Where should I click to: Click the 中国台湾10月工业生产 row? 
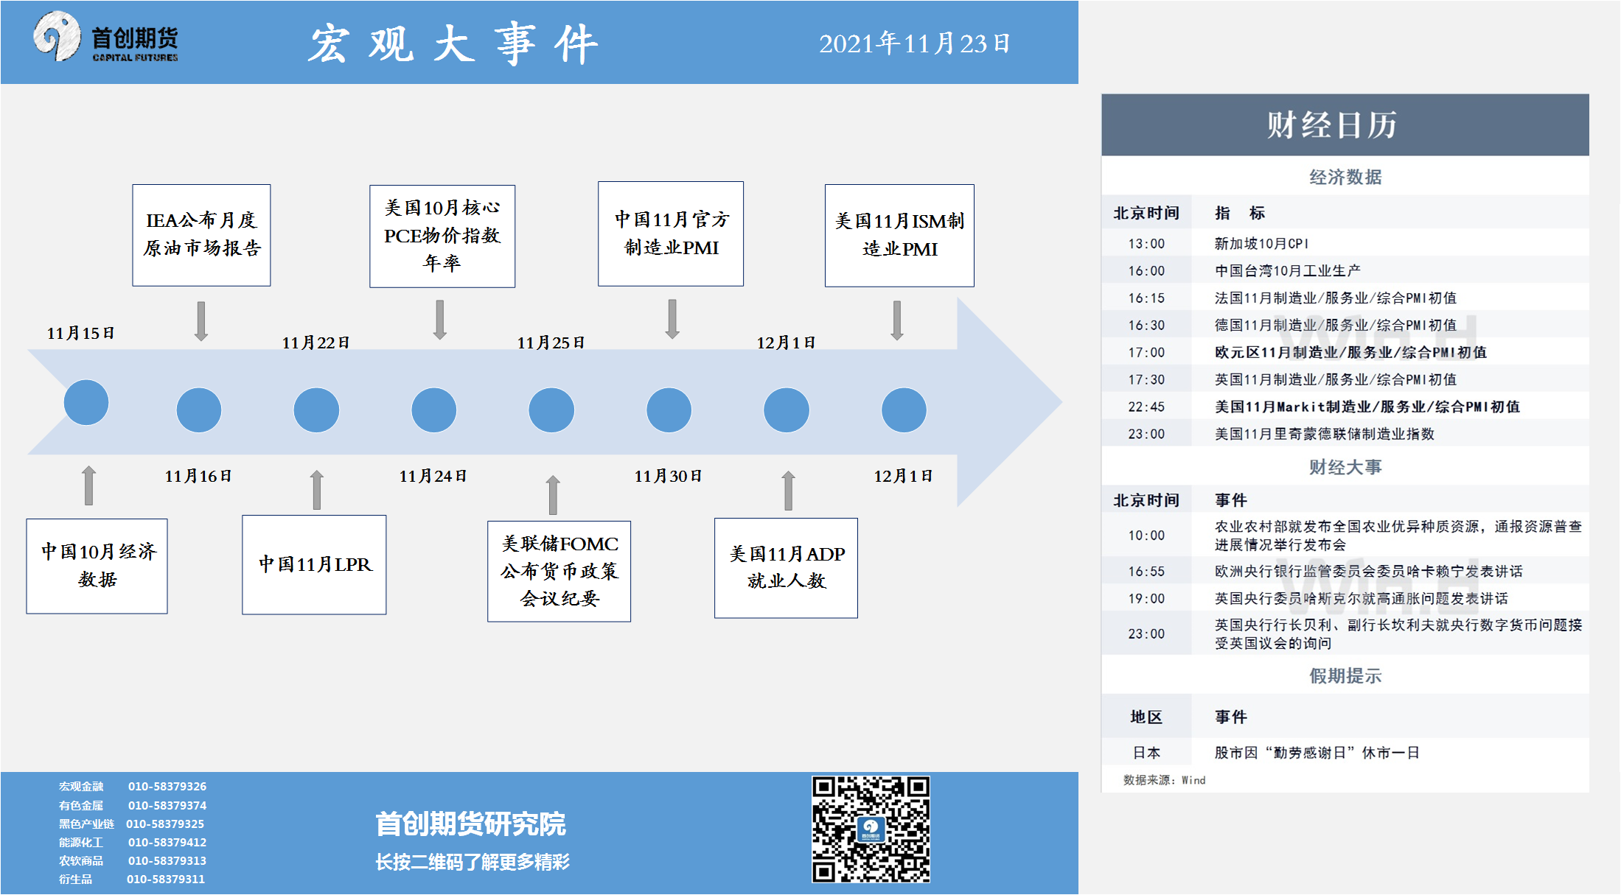(1345, 270)
